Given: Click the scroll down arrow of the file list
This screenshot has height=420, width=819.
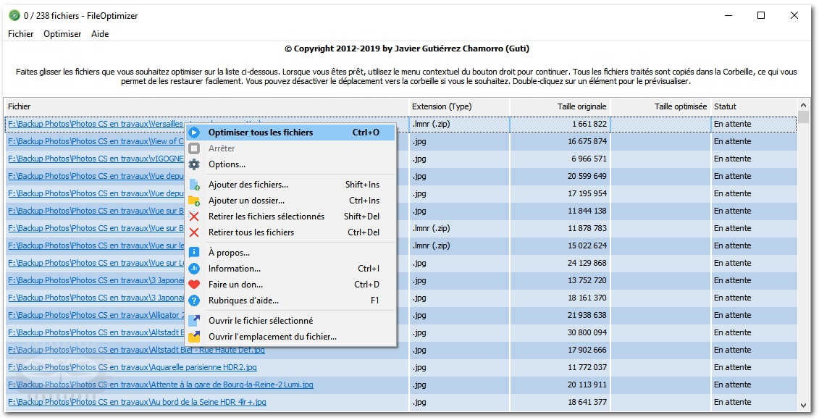Looking at the screenshot, I should [x=803, y=406].
